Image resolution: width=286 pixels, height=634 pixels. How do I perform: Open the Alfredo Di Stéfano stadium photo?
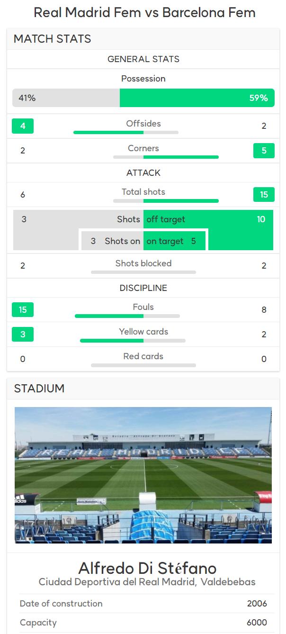(x=143, y=475)
